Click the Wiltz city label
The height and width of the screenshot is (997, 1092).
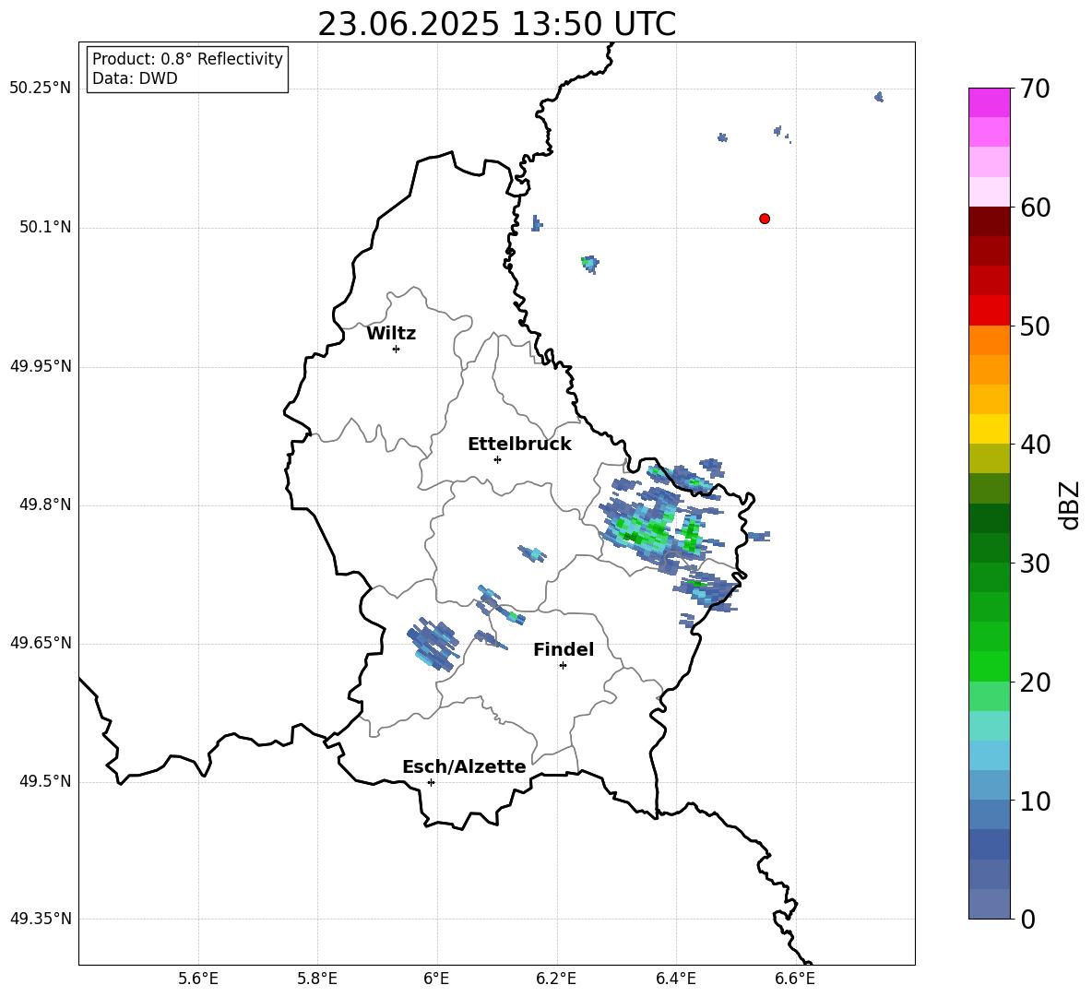(391, 334)
